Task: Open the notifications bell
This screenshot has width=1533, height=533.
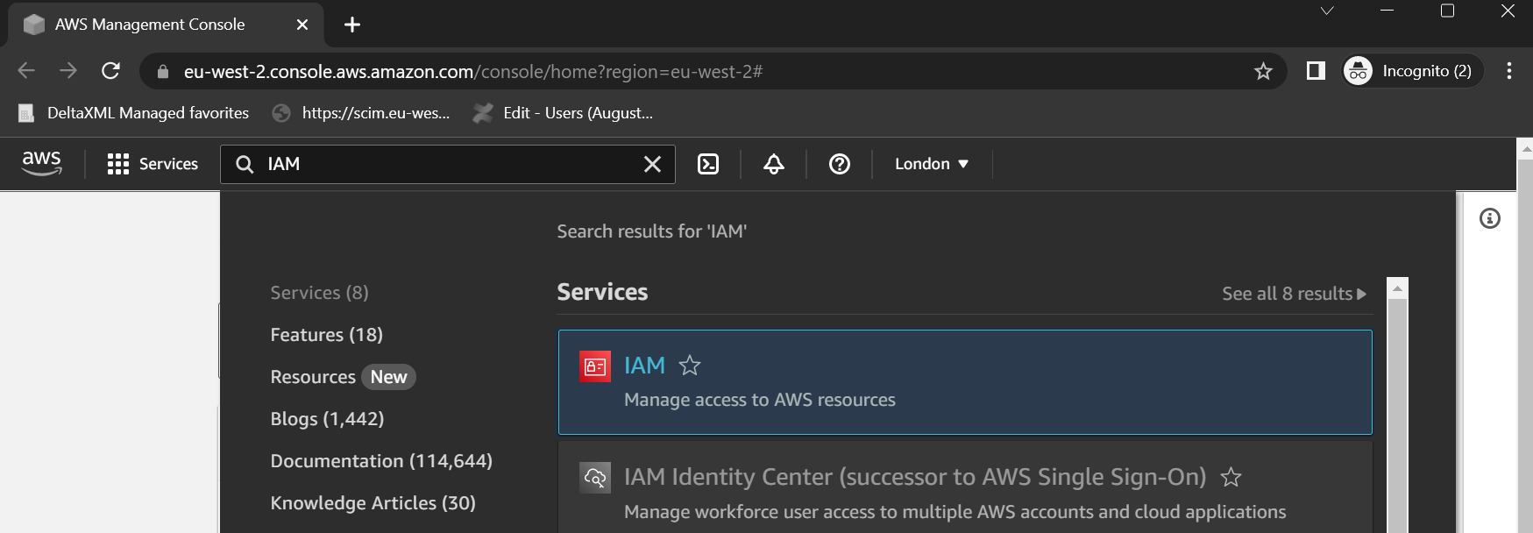Action: pos(773,164)
